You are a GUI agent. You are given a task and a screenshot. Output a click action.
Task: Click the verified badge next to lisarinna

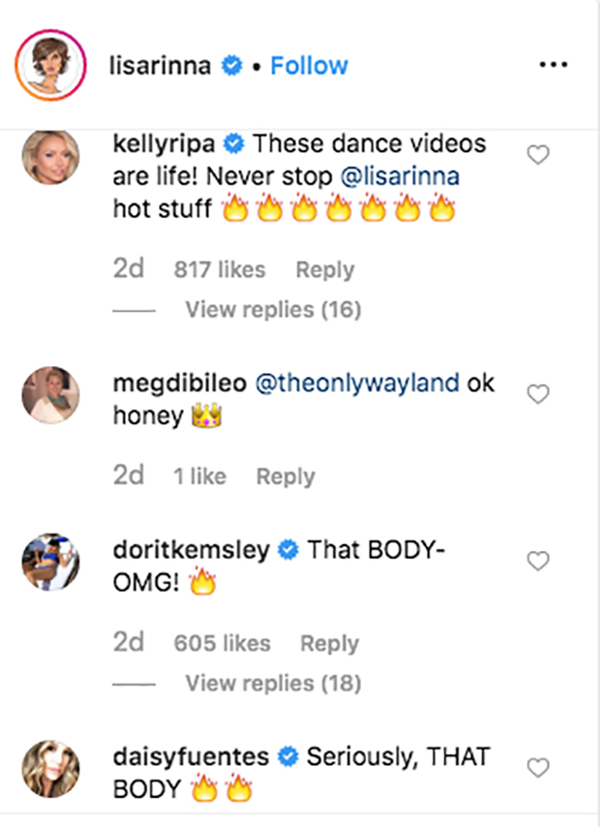(231, 63)
